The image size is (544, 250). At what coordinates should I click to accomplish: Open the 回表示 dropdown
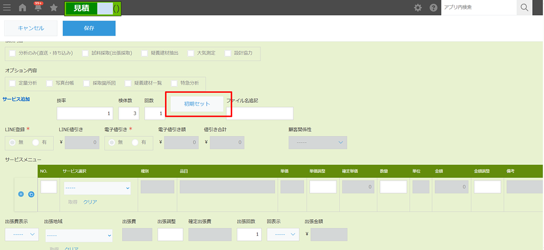[283, 235]
